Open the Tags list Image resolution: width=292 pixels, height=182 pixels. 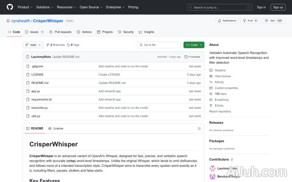click(73, 45)
